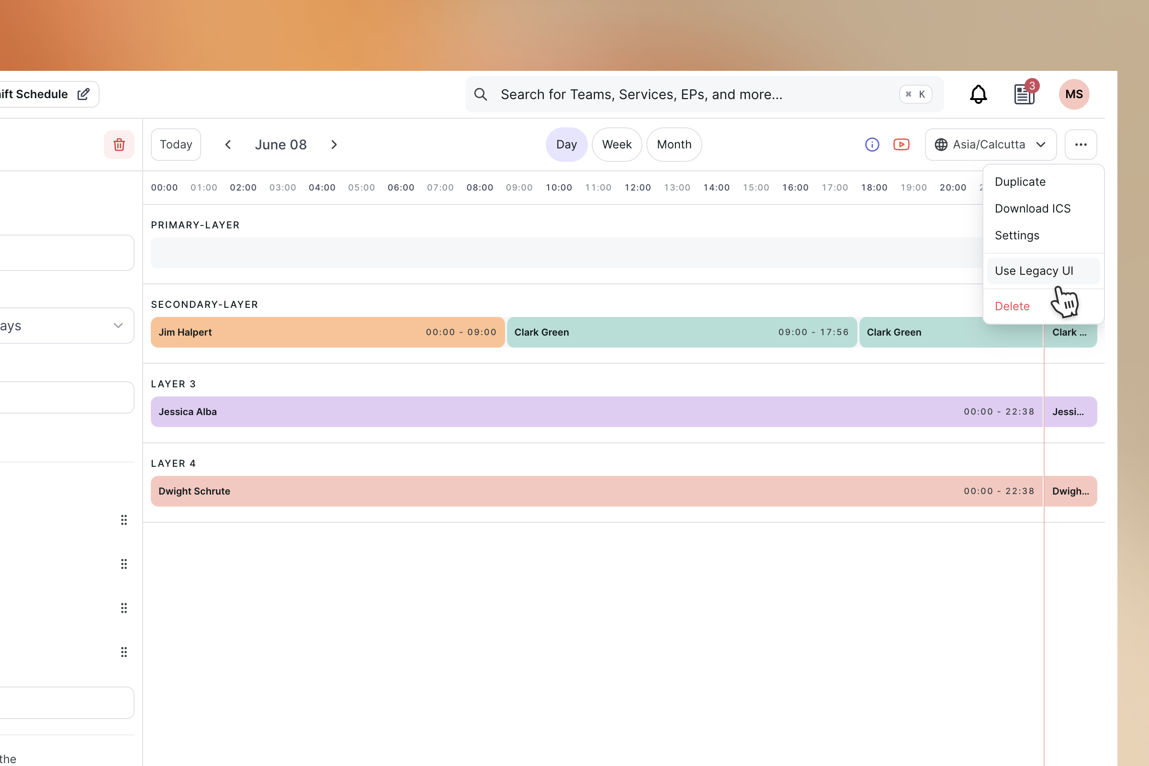
Task: Toggle Use Legacy UI option
Action: click(1034, 270)
